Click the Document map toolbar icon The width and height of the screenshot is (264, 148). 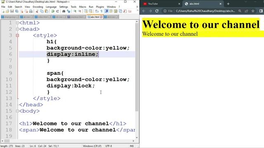coord(115,11)
